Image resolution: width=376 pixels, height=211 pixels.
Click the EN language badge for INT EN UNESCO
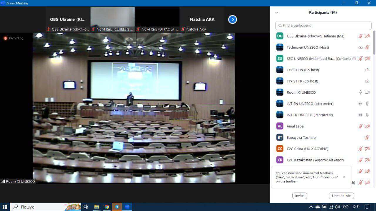pyautogui.click(x=360, y=104)
